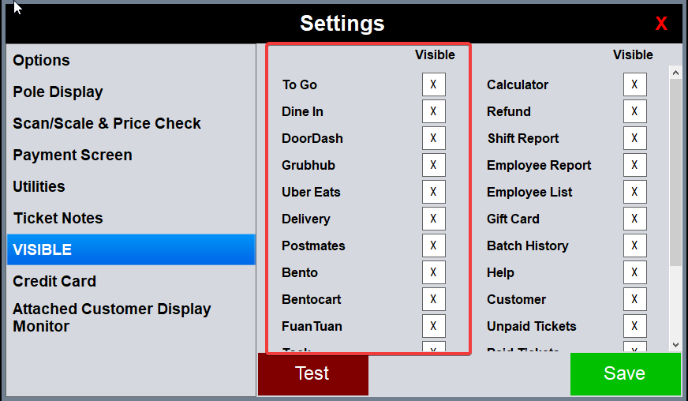Close Settings with the red X
This screenshot has height=401, width=688.
[661, 24]
